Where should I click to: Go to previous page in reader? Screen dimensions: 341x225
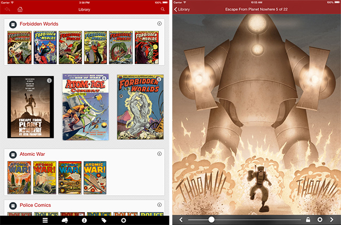181,220
